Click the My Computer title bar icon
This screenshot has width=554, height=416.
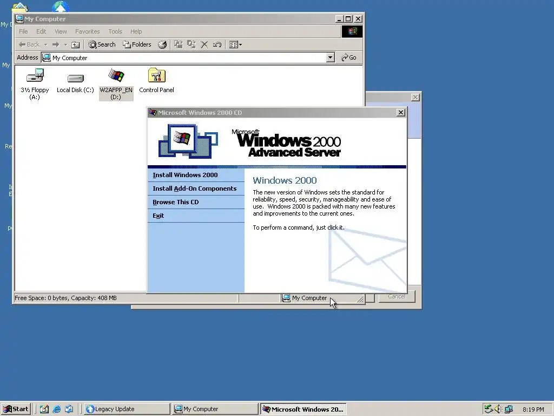[x=19, y=19]
